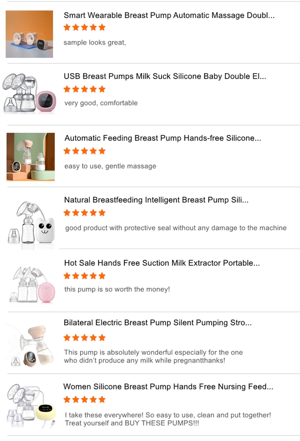Click the USB Breast Pumps Milk Suck title
This screenshot has height=441, width=300.
(x=165, y=77)
